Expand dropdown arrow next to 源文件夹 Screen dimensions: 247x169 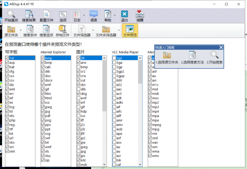pyautogui.click(x=21, y=30)
